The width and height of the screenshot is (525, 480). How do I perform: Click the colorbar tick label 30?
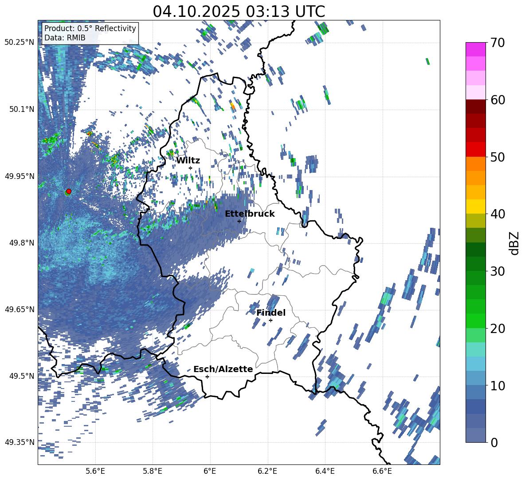tap(498, 271)
